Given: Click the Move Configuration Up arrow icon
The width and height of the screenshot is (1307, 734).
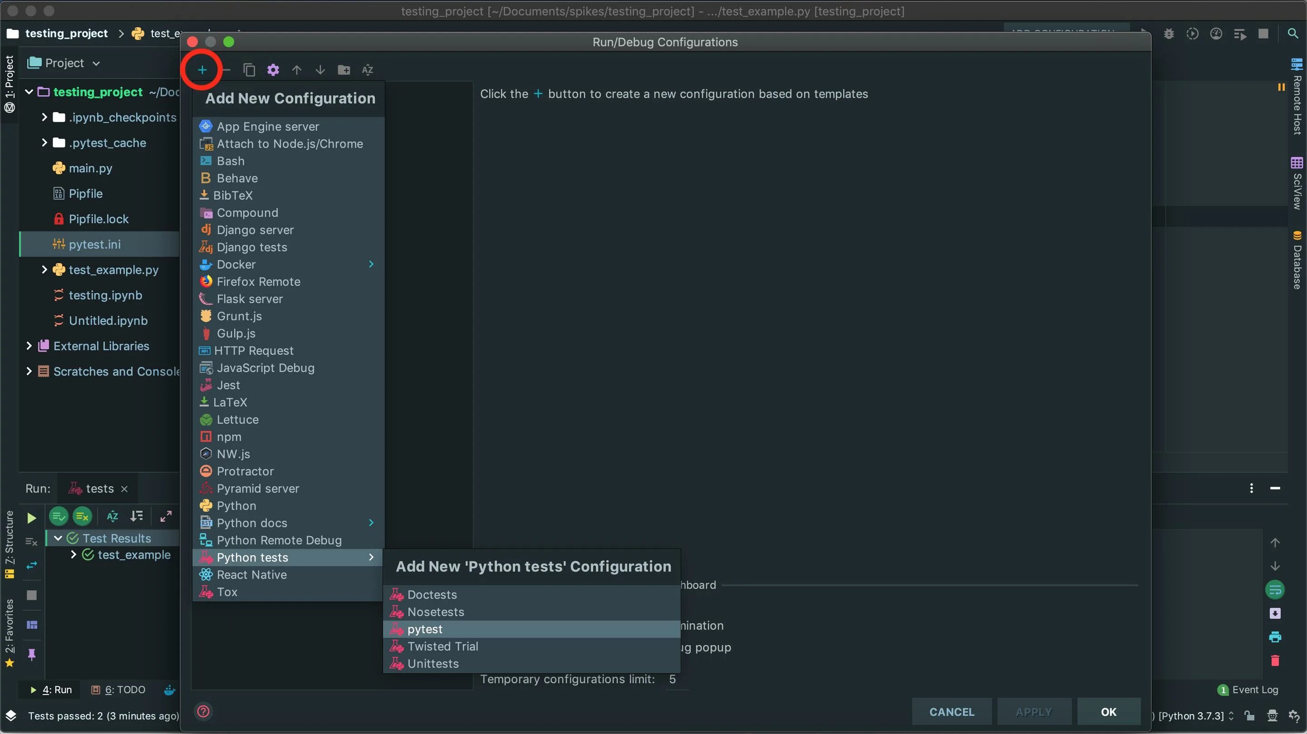Looking at the screenshot, I should [x=295, y=69].
